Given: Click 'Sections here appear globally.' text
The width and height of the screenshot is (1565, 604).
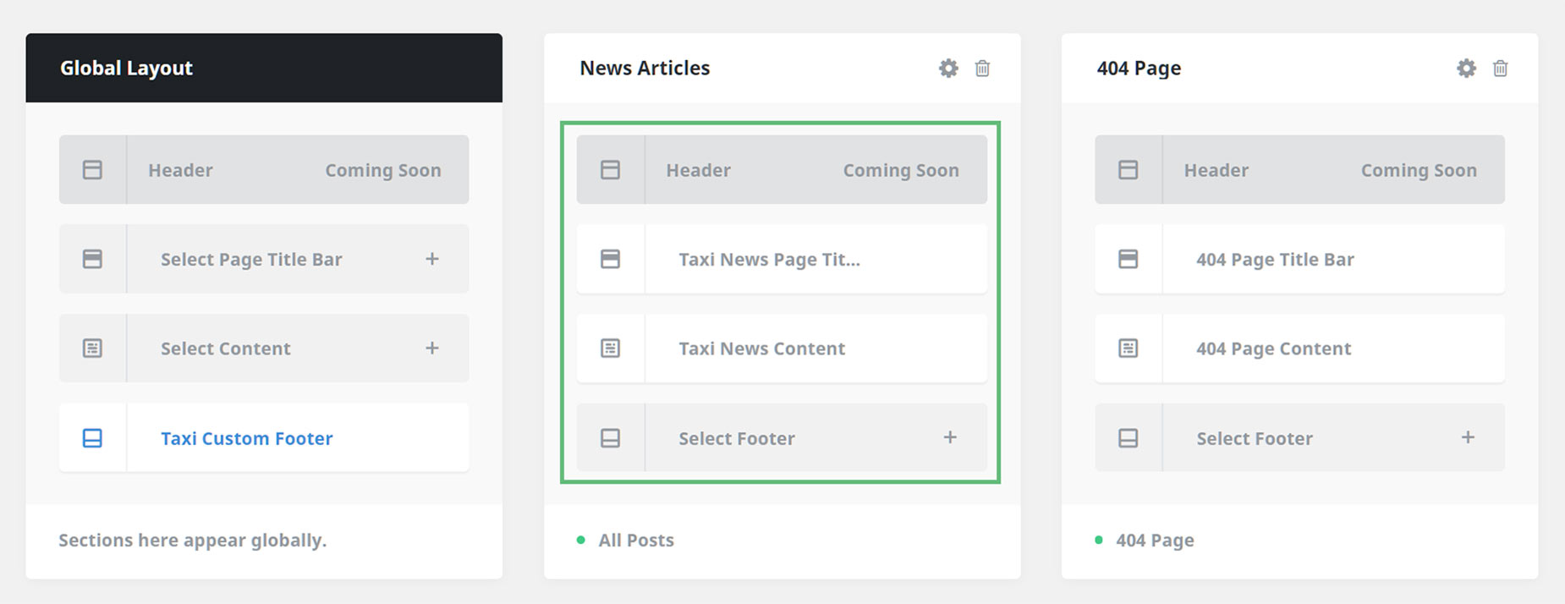Looking at the screenshot, I should (192, 541).
